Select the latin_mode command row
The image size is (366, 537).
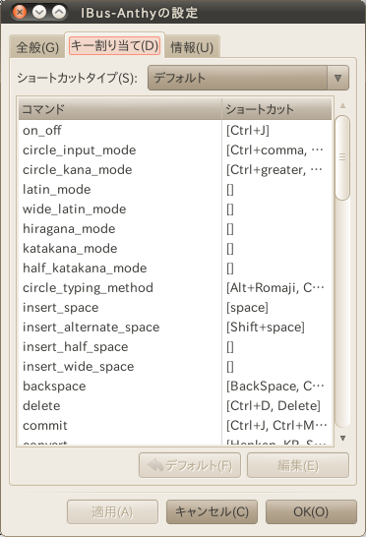(175, 190)
